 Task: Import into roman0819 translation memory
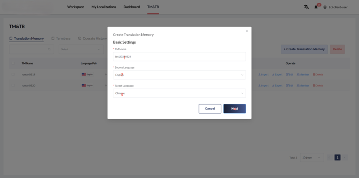point(263,74)
